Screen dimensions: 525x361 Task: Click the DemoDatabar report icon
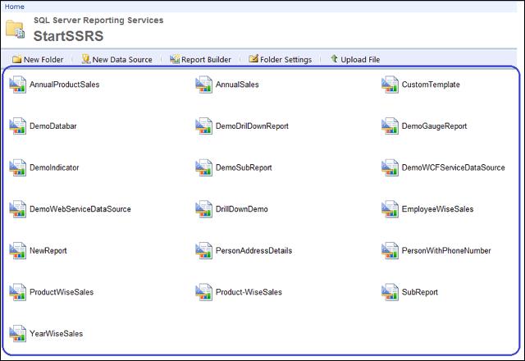[18, 126]
